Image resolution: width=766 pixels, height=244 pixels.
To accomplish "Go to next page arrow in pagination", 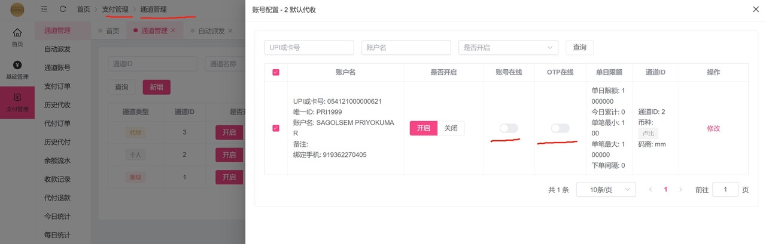I will [x=680, y=190].
